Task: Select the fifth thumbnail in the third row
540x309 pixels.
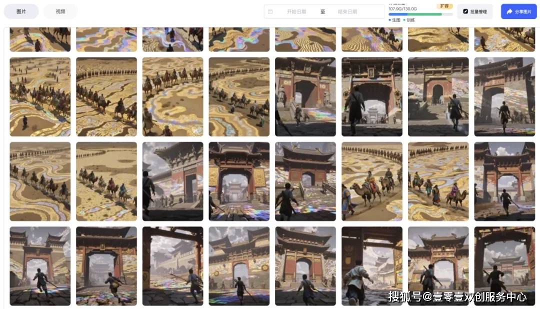Action: tap(305, 181)
